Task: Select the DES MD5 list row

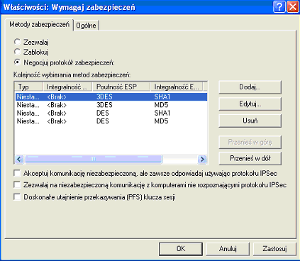Action: coord(111,121)
